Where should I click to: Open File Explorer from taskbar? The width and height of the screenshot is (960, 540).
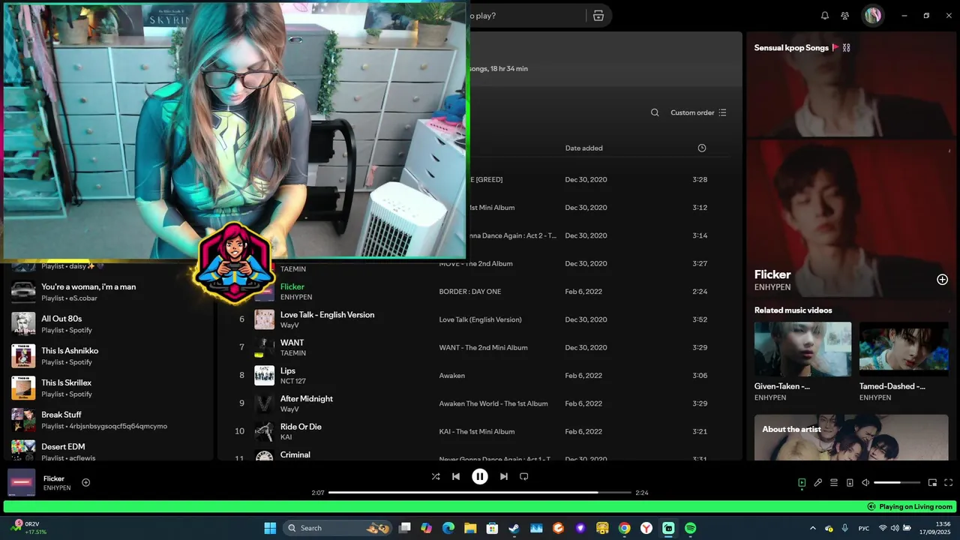[x=470, y=528]
